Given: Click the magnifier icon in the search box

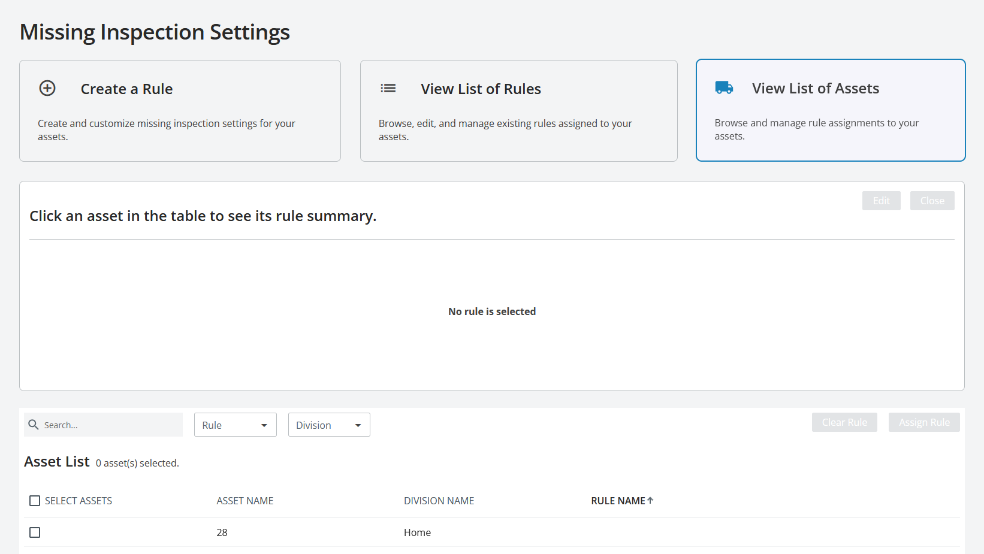Looking at the screenshot, I should [34, 425].
